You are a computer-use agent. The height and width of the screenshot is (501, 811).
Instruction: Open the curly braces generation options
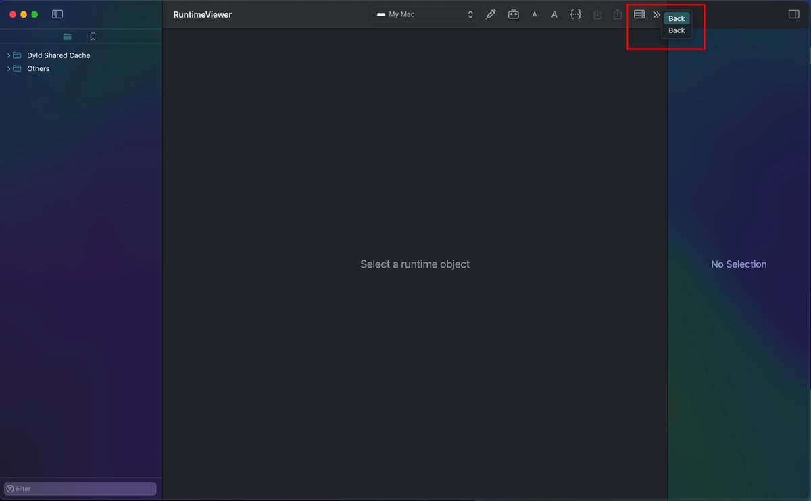coord(576,14)
